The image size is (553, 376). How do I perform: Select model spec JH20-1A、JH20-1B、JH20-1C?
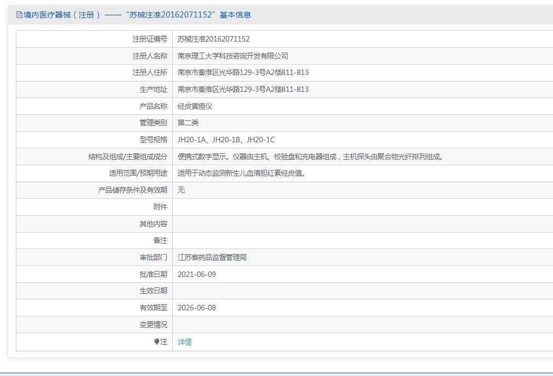pyautogui.click(x=226, y=140)
